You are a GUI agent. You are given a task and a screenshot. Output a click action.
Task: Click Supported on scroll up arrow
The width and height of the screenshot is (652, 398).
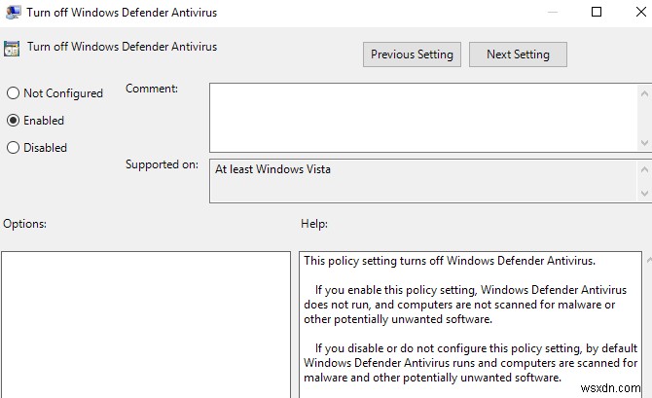click(646, 167)
